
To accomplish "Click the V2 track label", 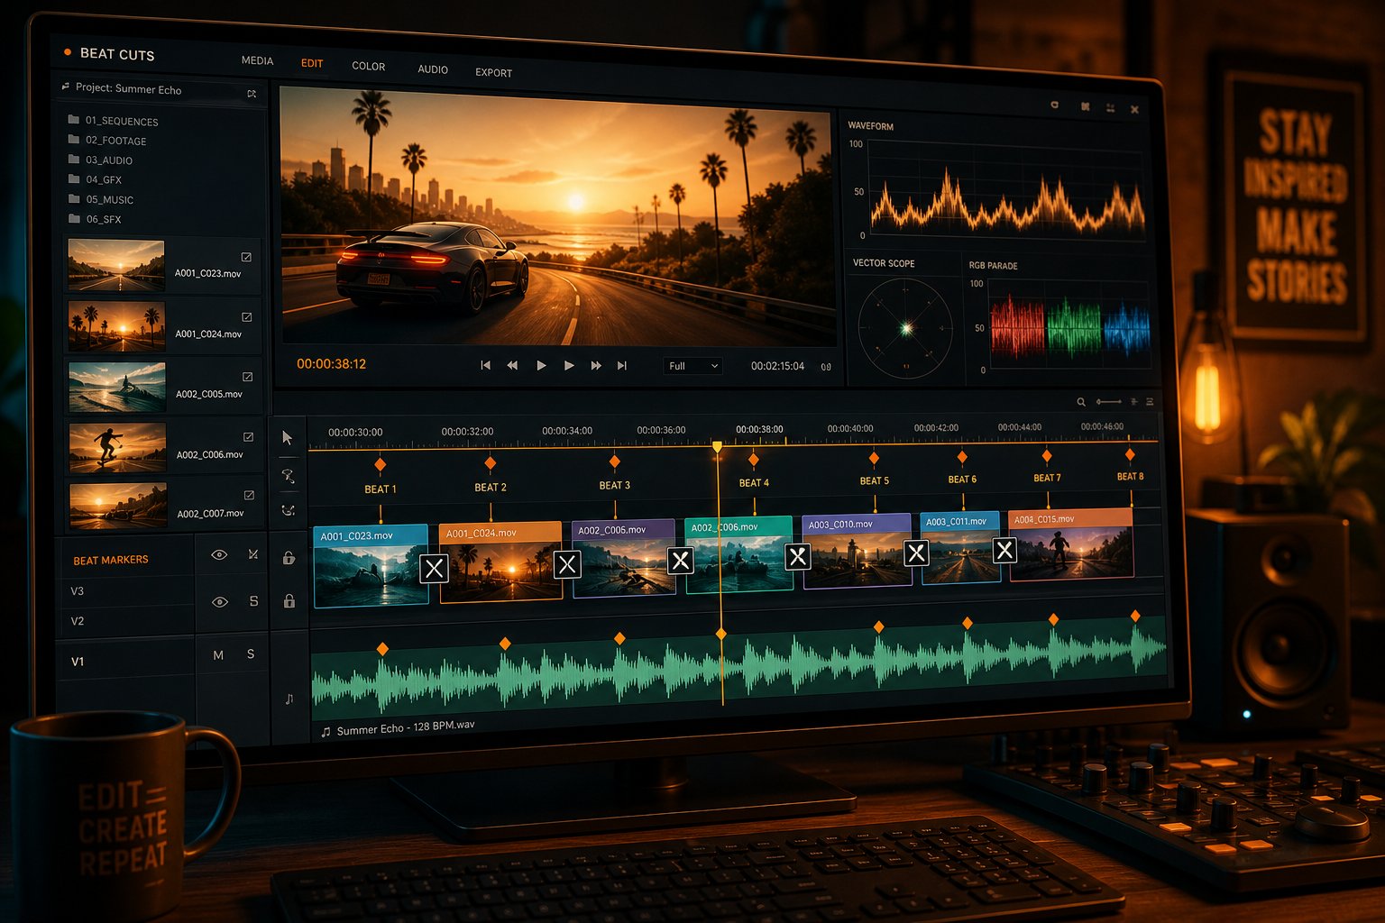I will [78, 621].
